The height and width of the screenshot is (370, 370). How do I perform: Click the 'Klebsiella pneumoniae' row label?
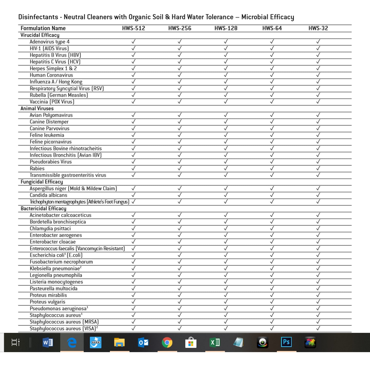pyautogui.click(x=56, y=268)
